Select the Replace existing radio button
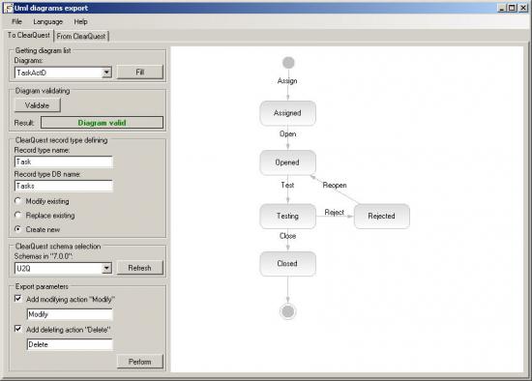Screen dimensions: 532x381 pos(18,215)
